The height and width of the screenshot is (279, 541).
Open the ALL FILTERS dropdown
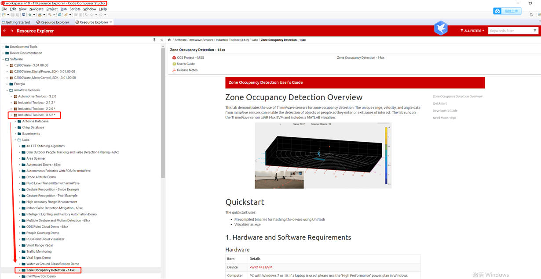coord(472,31)
